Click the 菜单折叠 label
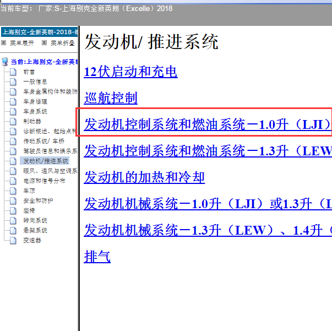Screen dimensions: 332x331 point(63,43)
